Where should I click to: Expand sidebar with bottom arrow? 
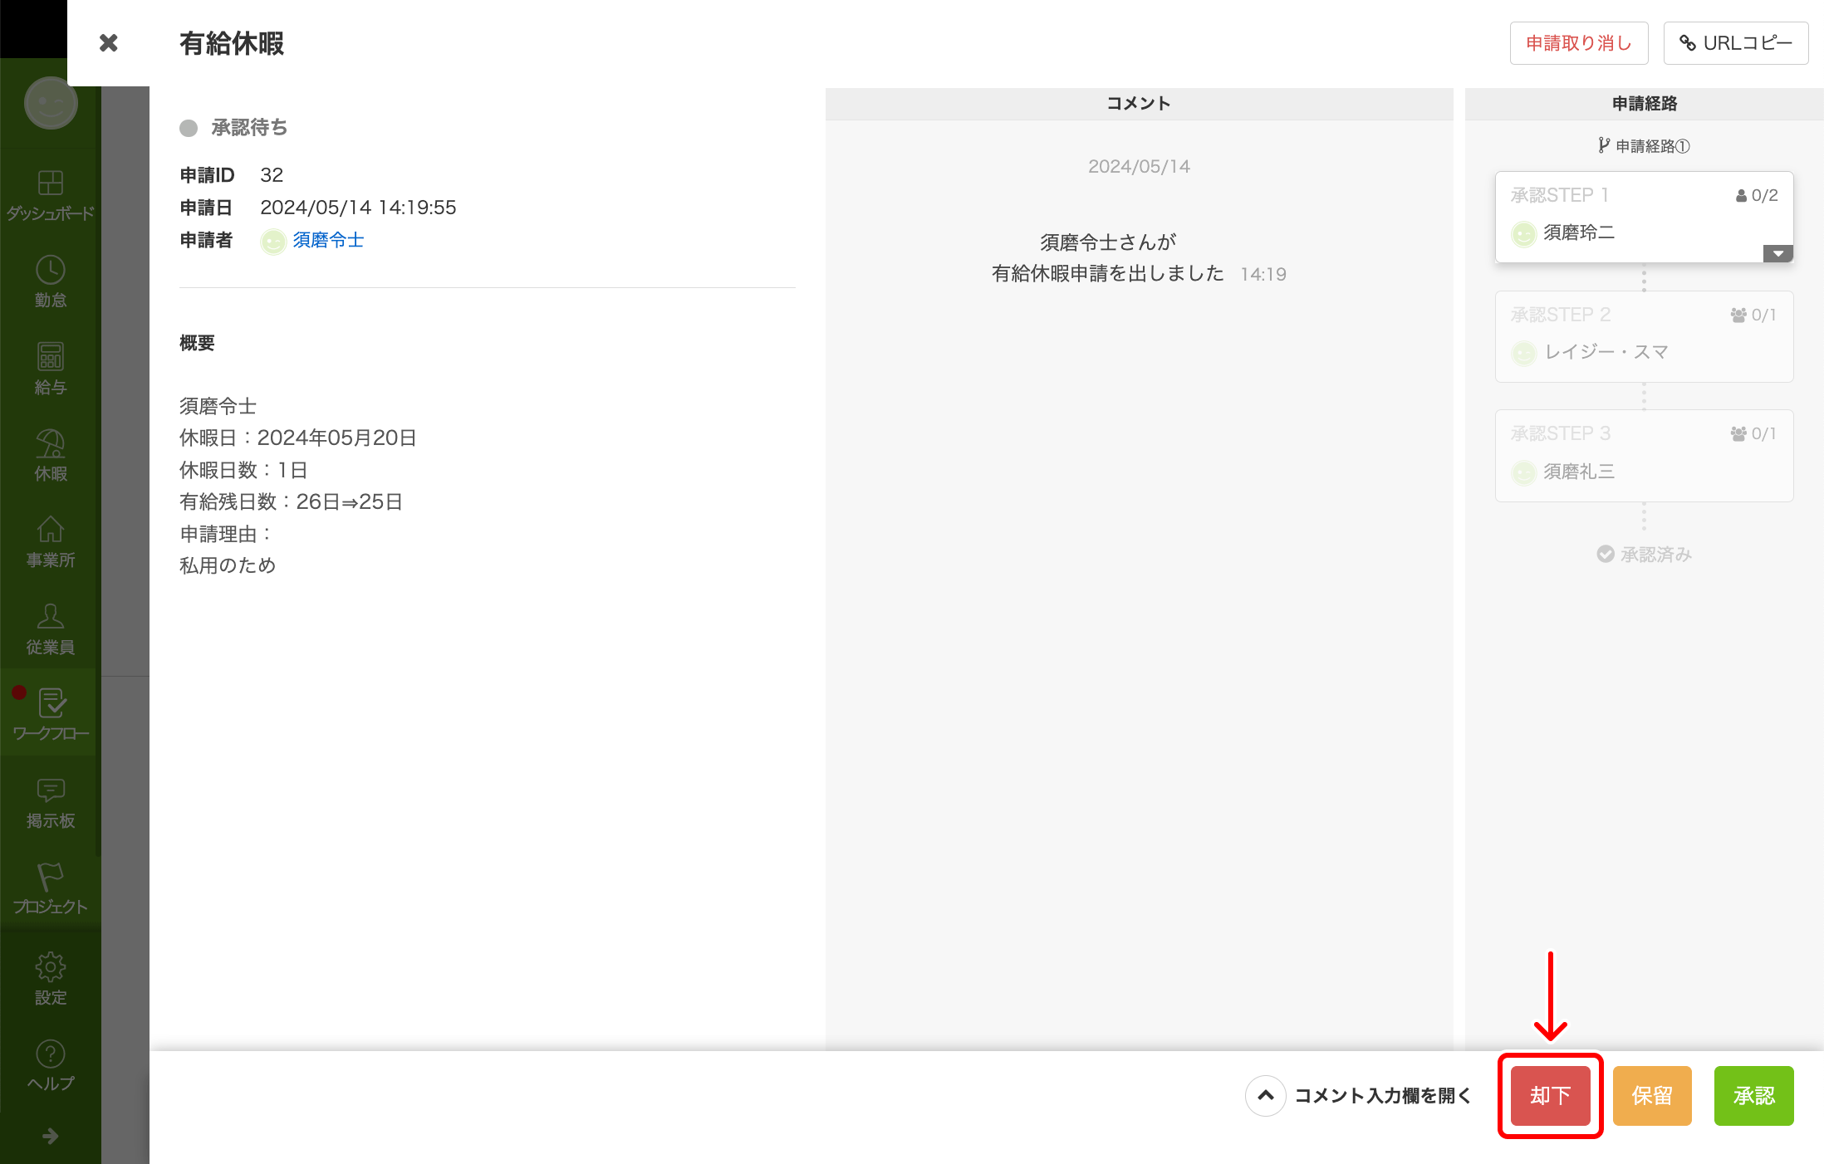coord(50,1136)
